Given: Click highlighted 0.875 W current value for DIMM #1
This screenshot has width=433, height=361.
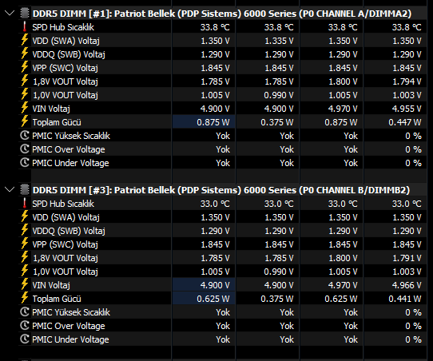Looking at the screenshot, I should (213, 122).
